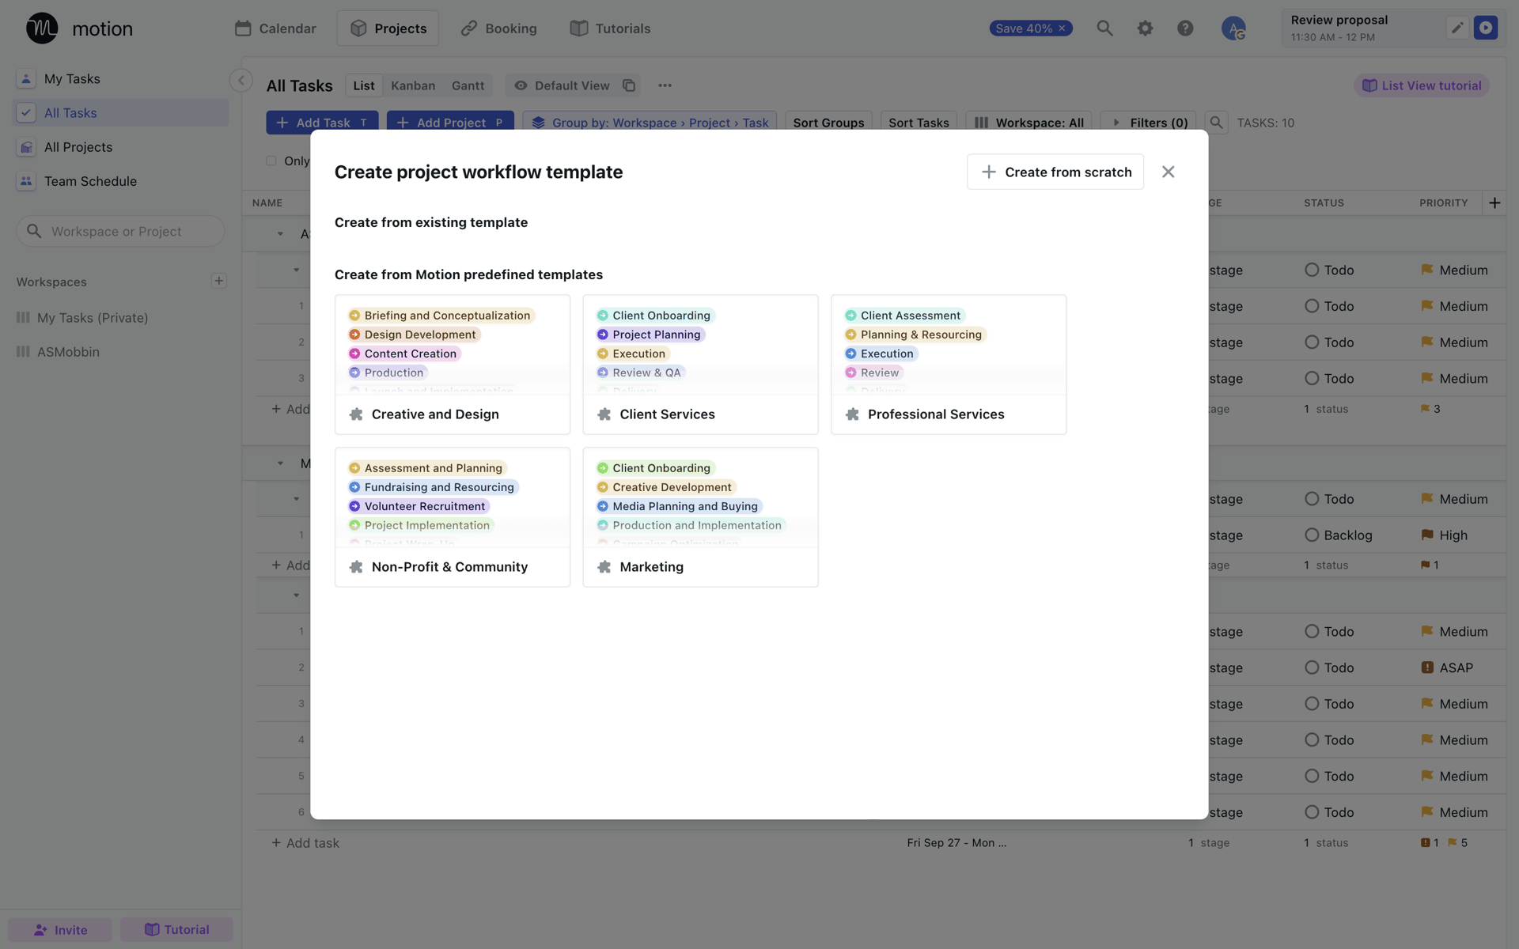The image size is (1519, 949).
Task: Click Create from scratch button
Action: coord(1055,172)
